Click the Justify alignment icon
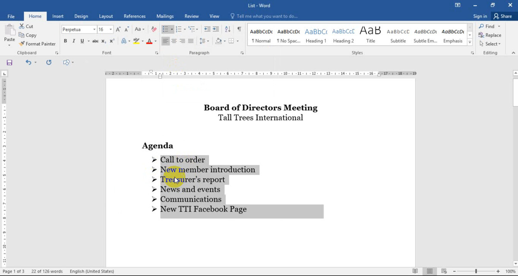518x276 pixels. pos(191,41)
